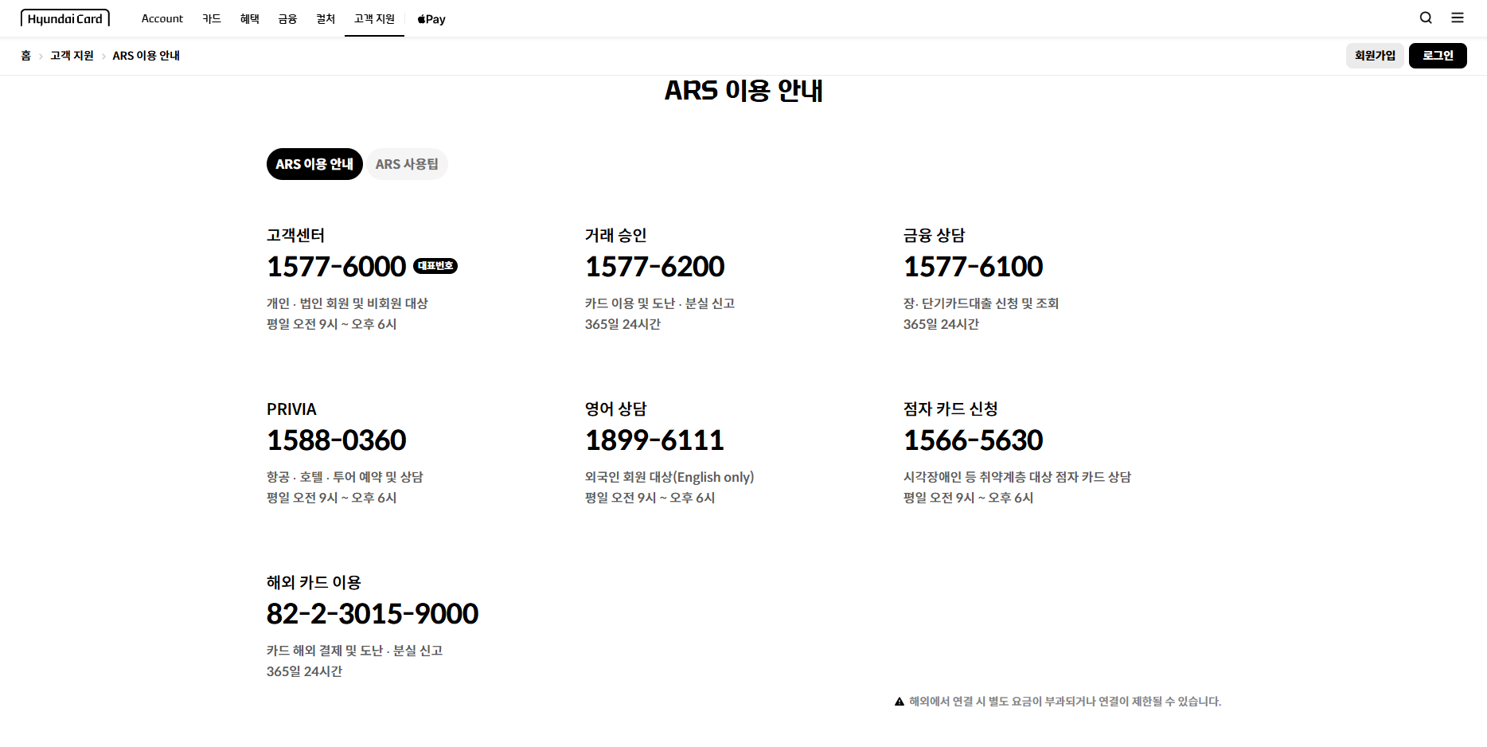Open the 금융 menu item
1487x747 pixels.
[x=287, y=18]
